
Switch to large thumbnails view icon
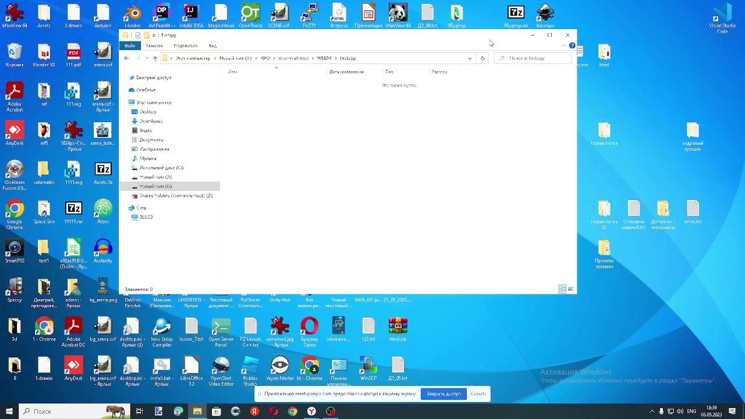click(571, 289)
